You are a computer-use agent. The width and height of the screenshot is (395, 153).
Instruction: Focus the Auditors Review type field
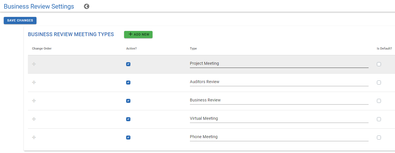279,82
